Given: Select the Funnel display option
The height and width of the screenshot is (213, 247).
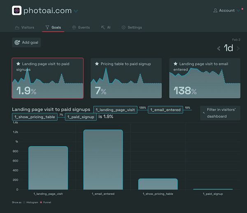Looking at the screenshot, I should click(46, 202).
